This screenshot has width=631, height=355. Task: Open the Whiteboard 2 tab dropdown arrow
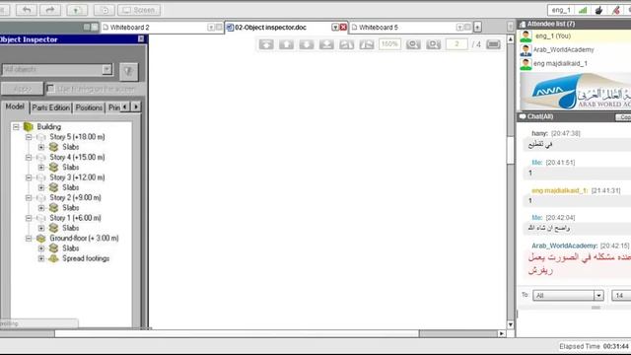[211, 28]
